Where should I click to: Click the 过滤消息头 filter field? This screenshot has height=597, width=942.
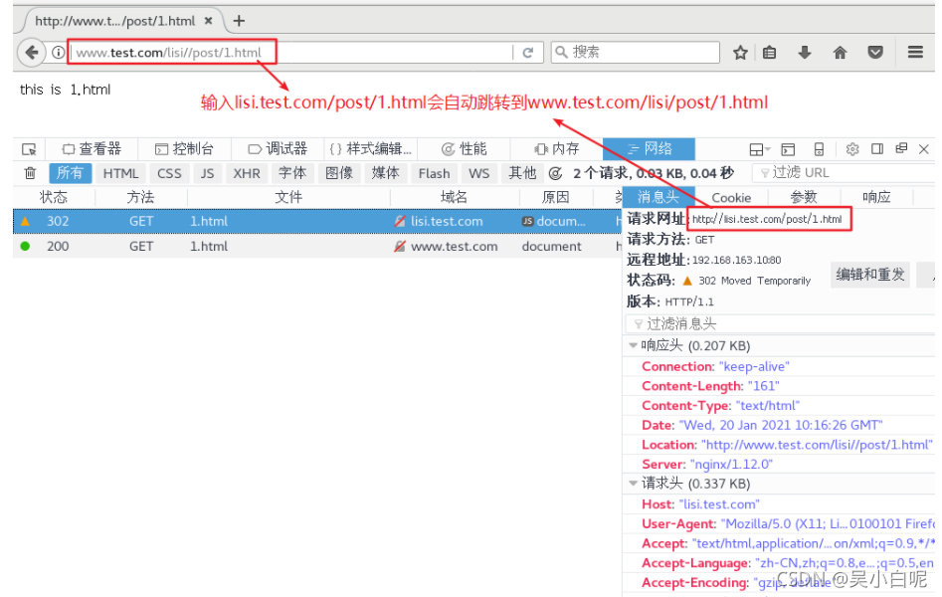pyautogui.click(x=781, y=324)
